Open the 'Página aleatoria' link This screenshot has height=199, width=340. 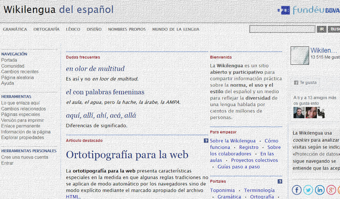[18, 78]
